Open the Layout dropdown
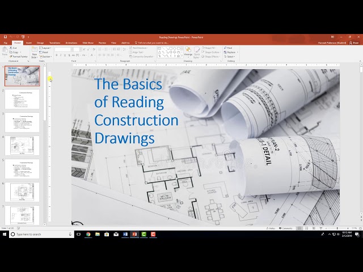 (45, 48)
